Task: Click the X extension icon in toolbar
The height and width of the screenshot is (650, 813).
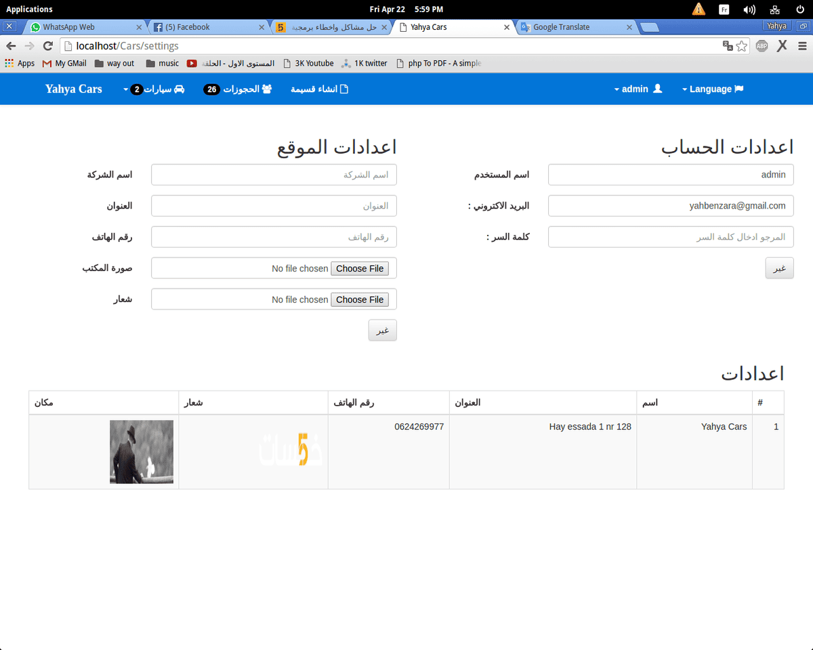Action: click(782, 46)
